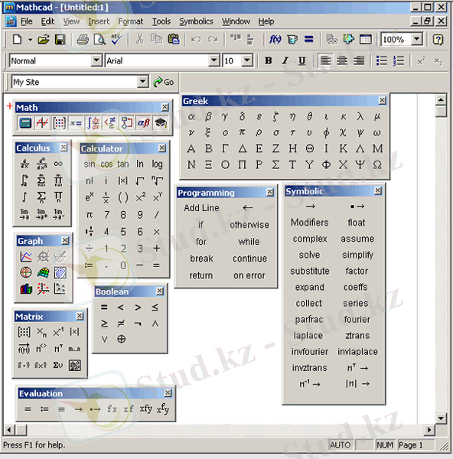Insert a polar plot from Graph palette
Image resolution: width=453 pixels, height=459 pixels.
pos(26,272)
